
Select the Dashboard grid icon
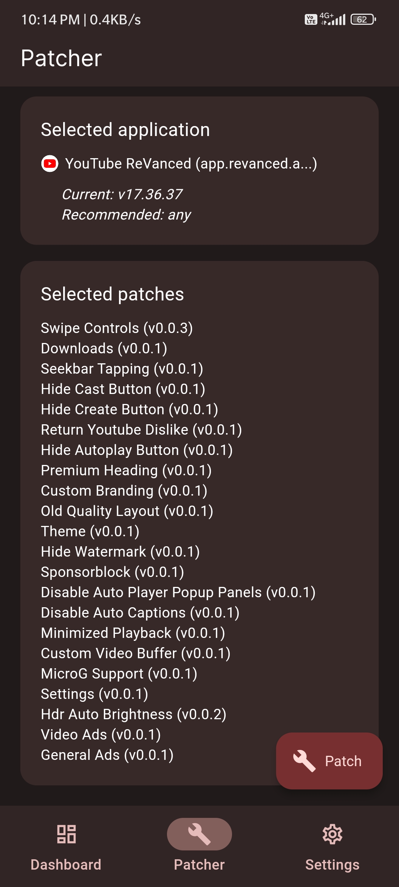[x=66, y=834]
